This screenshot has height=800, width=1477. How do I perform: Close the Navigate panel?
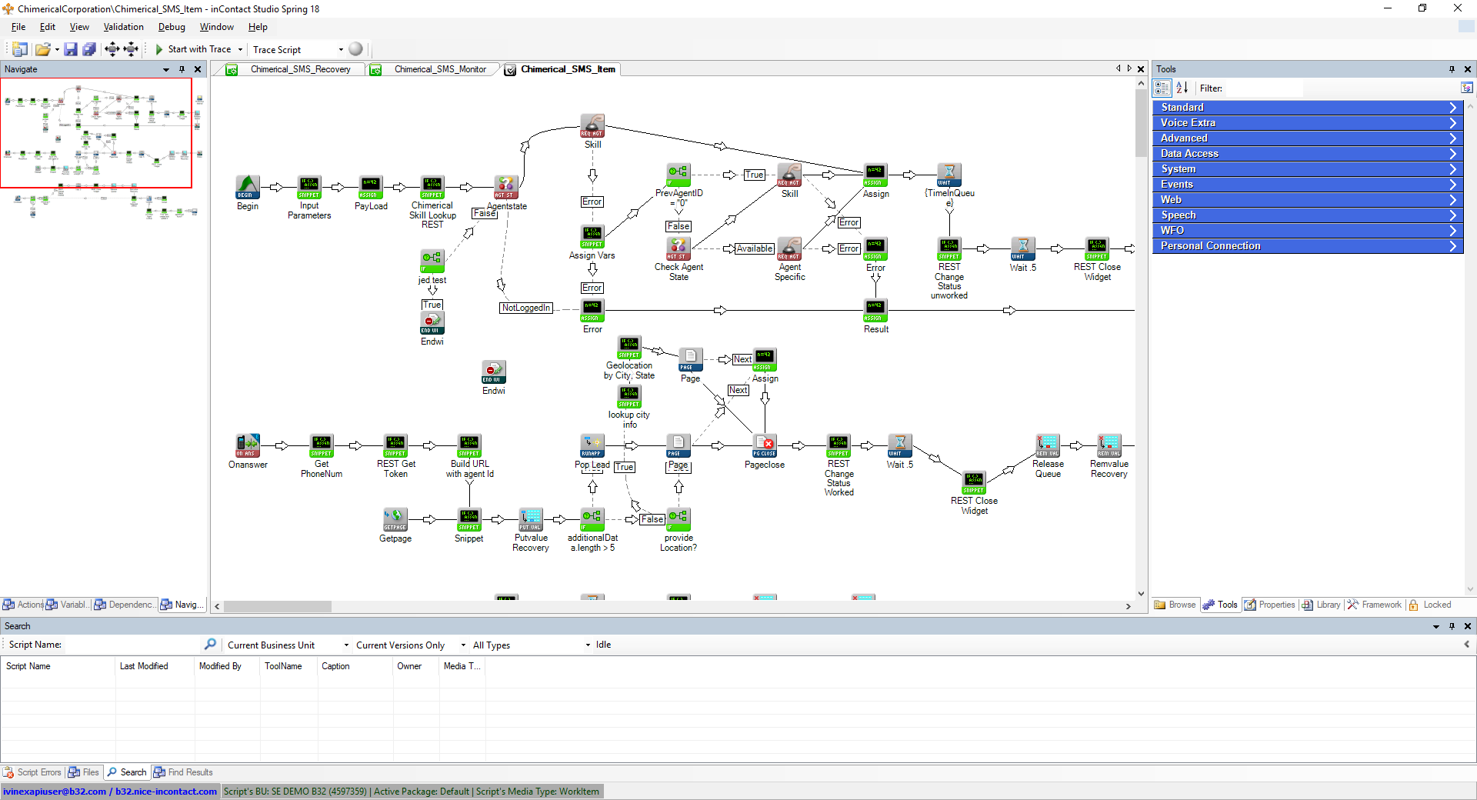coord(198,69)
